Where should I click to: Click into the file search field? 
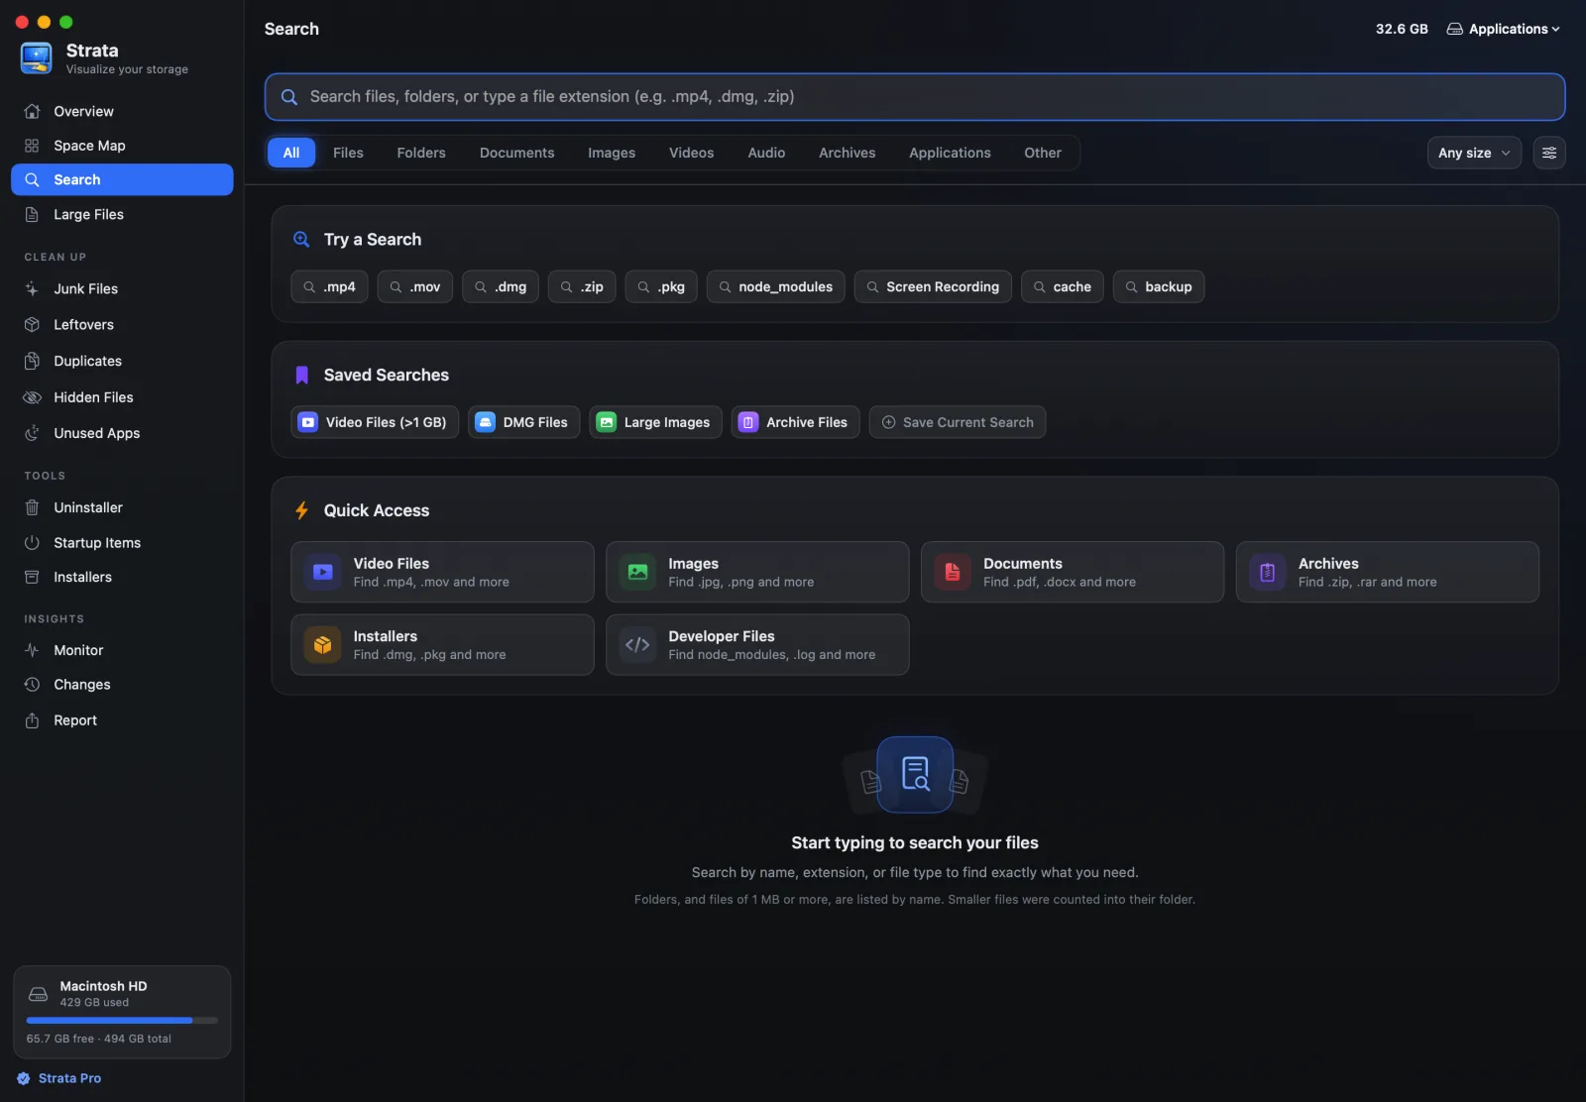(915, 97)
